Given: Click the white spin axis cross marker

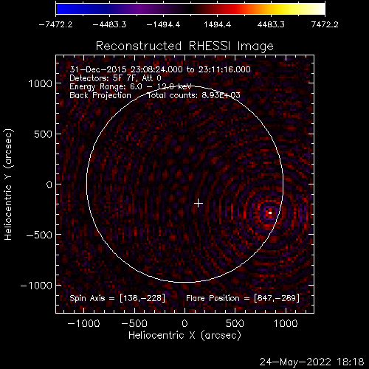Looking at the screenshot, I should click(199, 204).
